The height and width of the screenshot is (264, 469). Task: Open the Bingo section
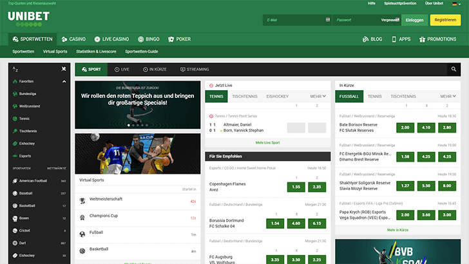pos(149,39)
